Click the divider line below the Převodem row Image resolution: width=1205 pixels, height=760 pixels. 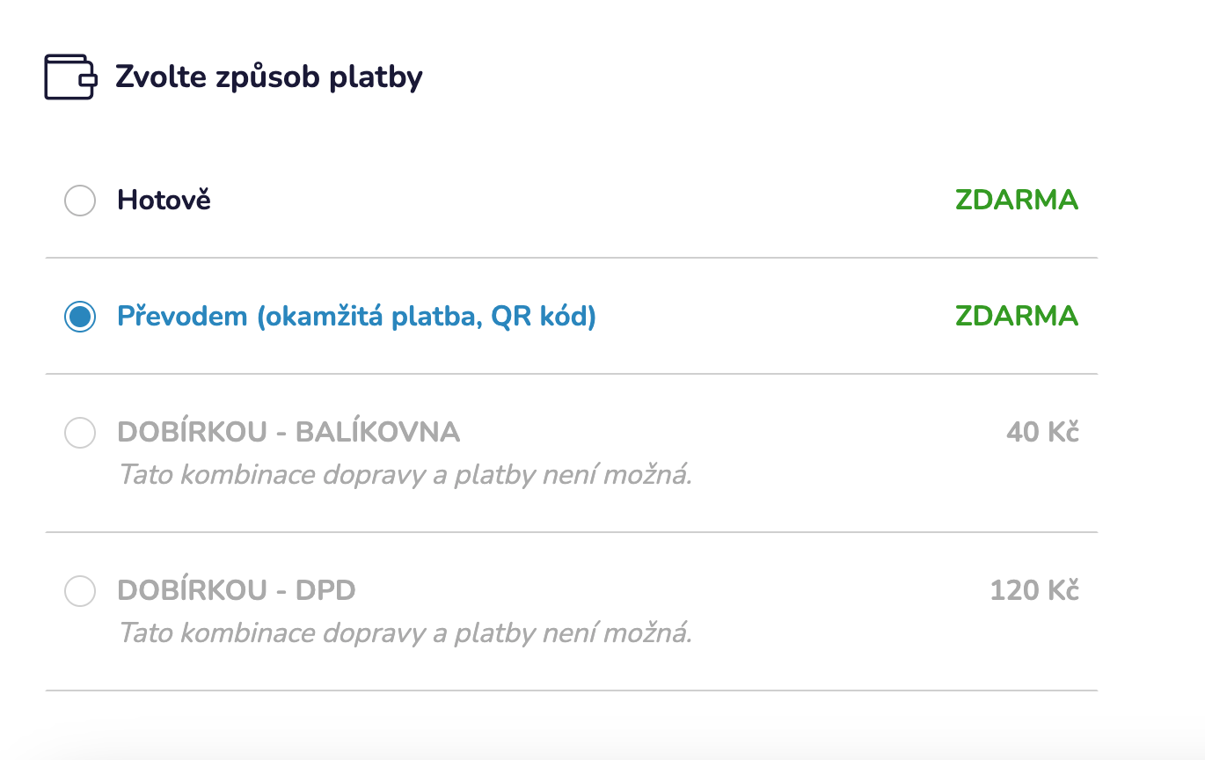click(572, 374)
